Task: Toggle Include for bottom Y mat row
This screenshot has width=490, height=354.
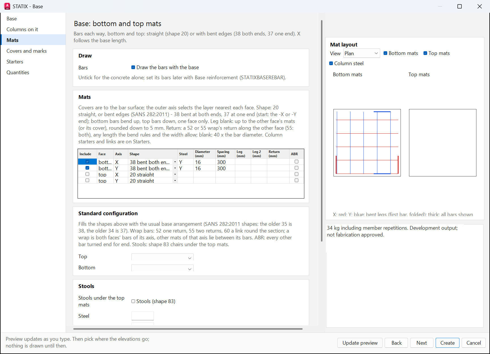Action: pos(87,168)
